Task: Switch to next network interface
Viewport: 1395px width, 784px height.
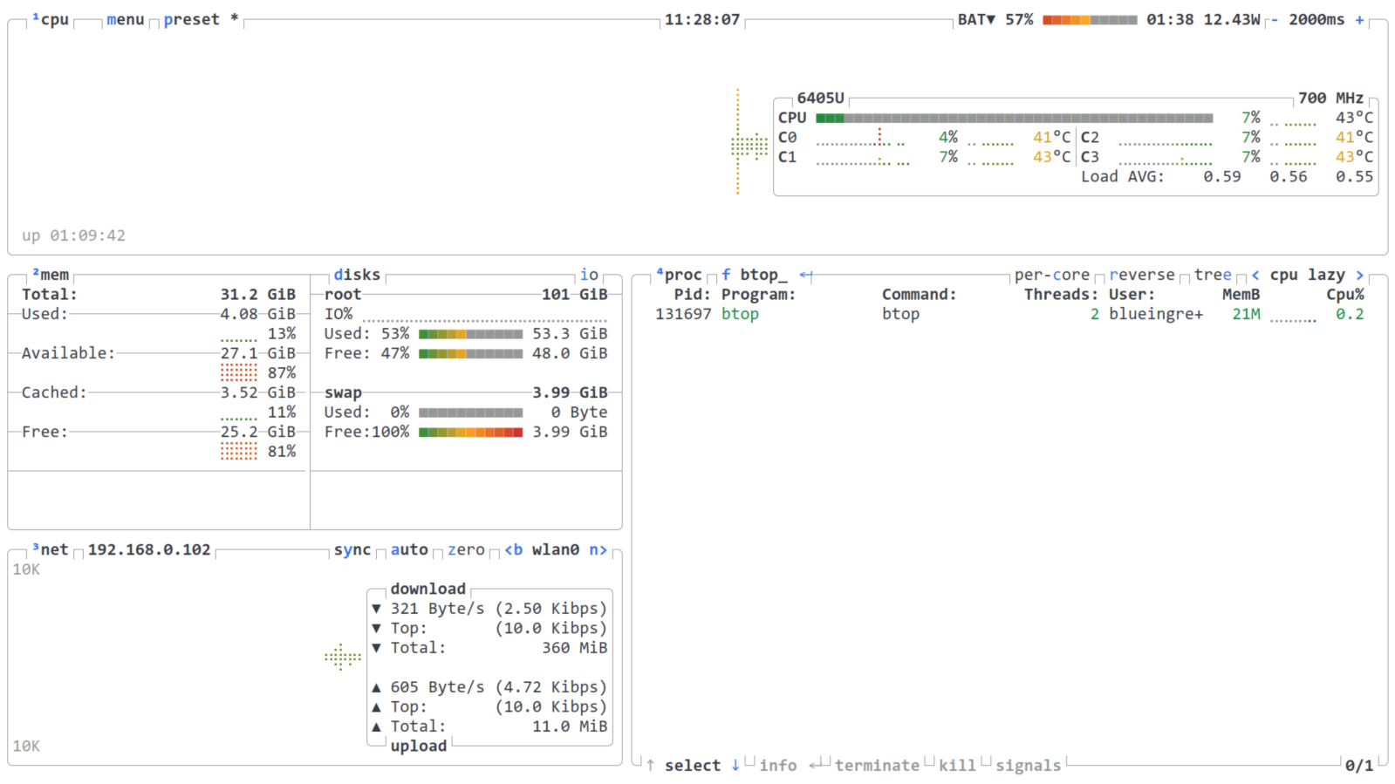Action: pos(598,549)
